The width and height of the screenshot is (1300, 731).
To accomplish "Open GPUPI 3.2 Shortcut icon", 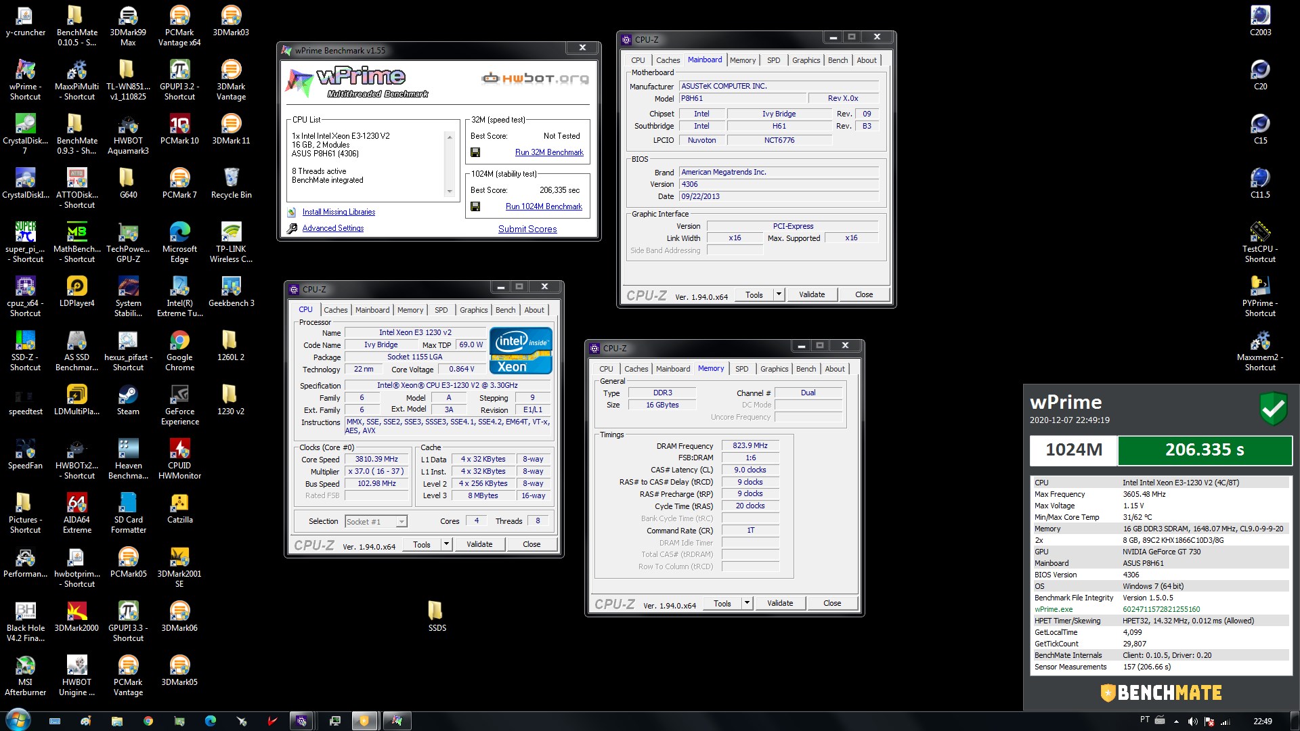I will pyautogui.click(x=179, y=81).
